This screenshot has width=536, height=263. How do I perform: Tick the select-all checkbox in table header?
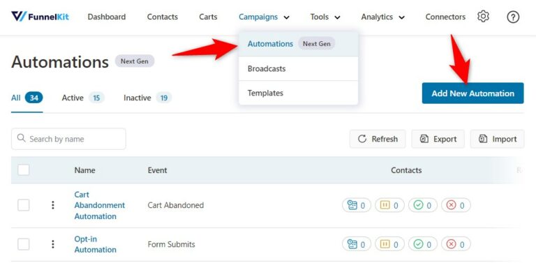tap(24, 170)
